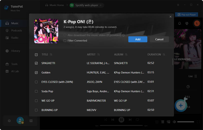203x130 pixels.
Task: Click the Cancel button
Action: (159, 39)
